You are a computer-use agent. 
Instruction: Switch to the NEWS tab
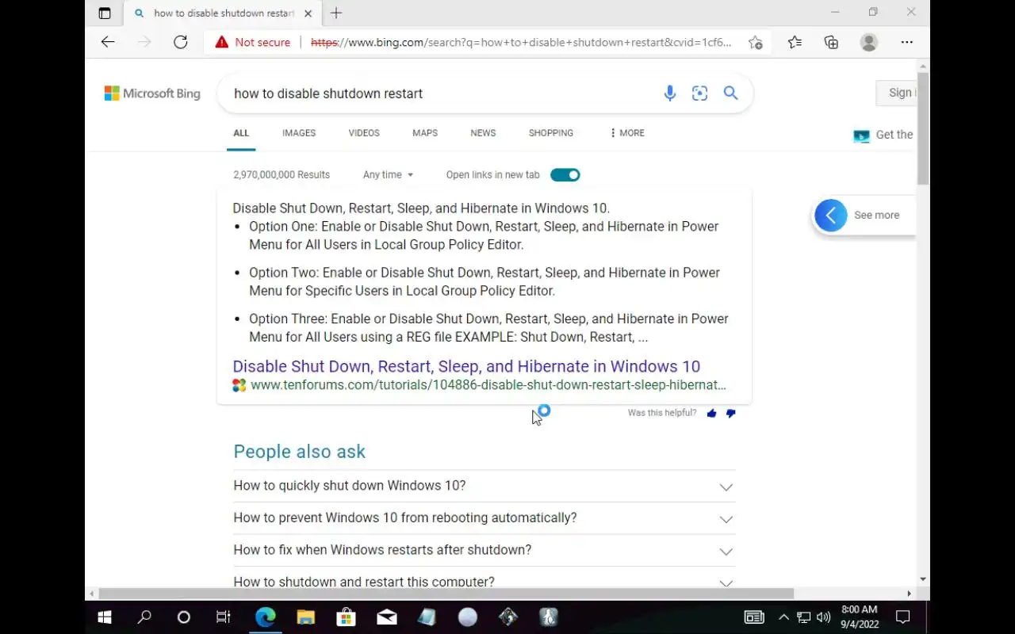pos(483,133)
